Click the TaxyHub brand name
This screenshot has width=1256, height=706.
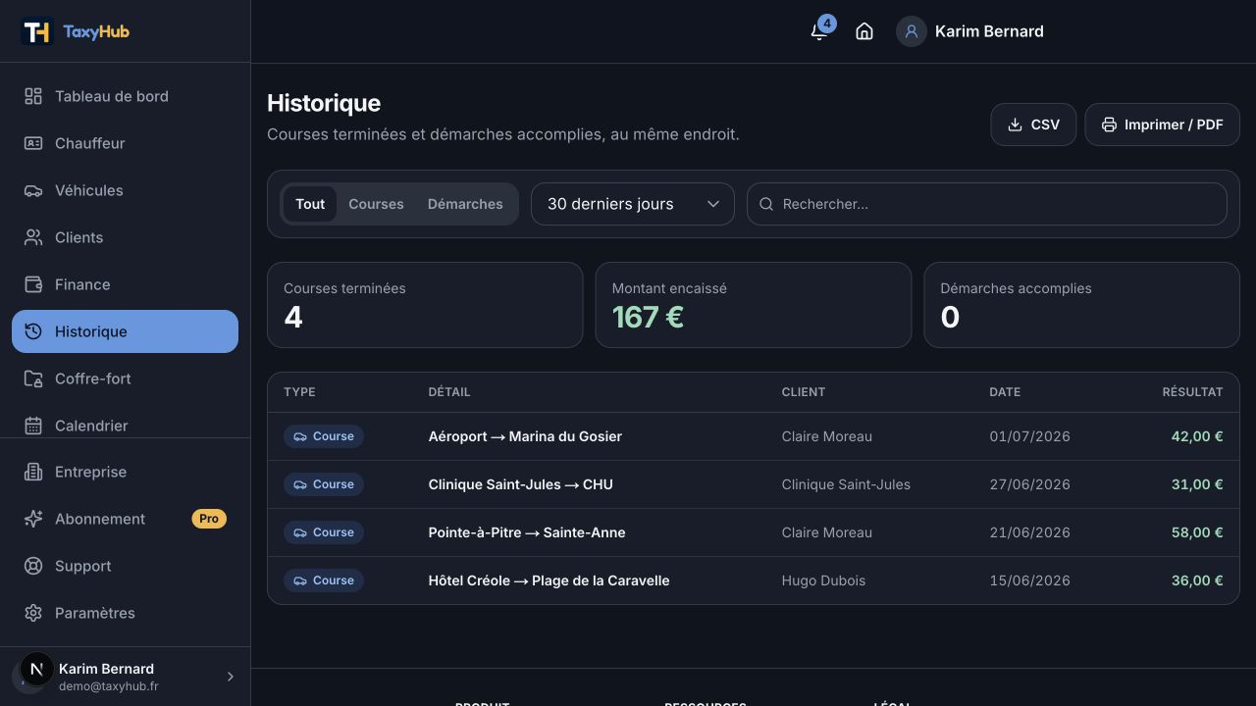96,31
